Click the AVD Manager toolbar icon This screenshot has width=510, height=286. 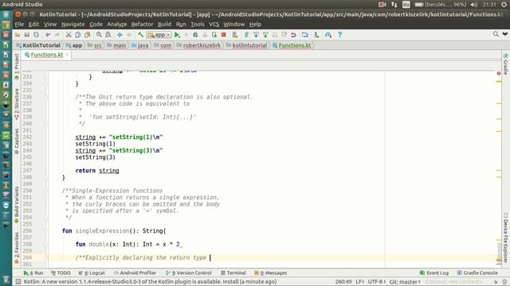(235, 35)
